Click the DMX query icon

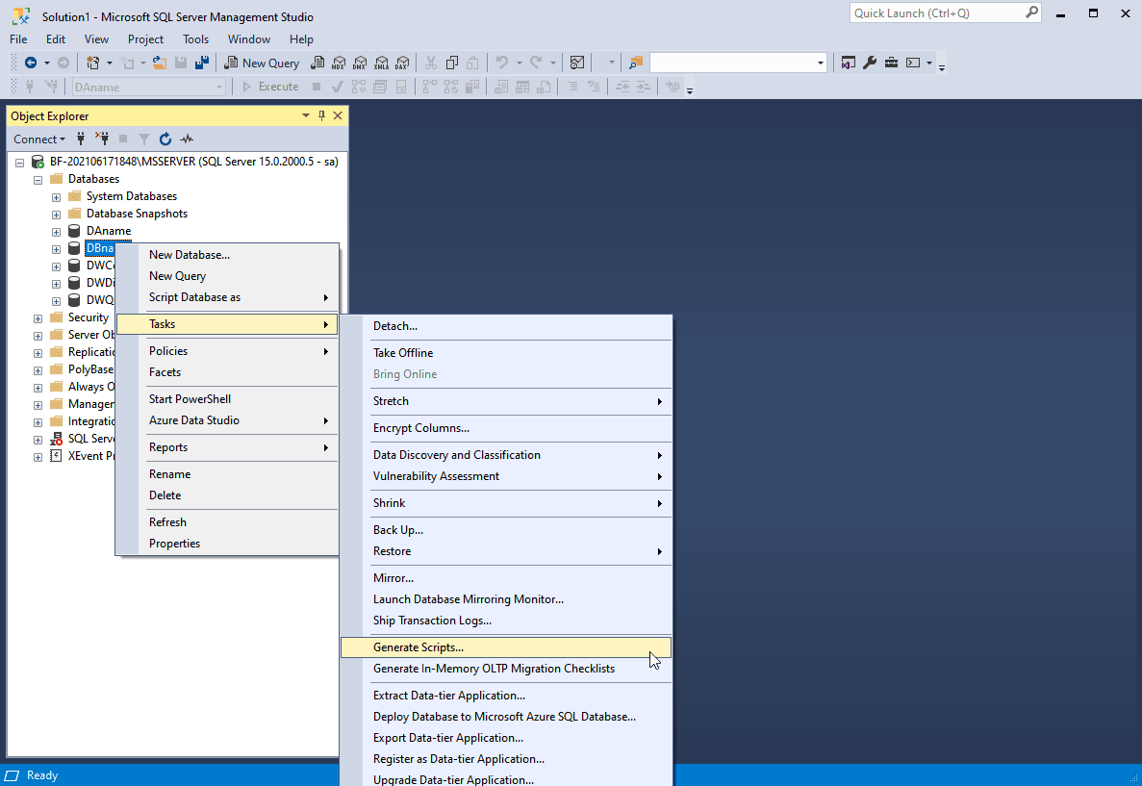[360, 63]
